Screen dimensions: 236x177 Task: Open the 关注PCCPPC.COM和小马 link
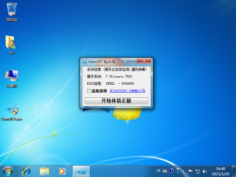pyautogui.click(x=127, y=91)
